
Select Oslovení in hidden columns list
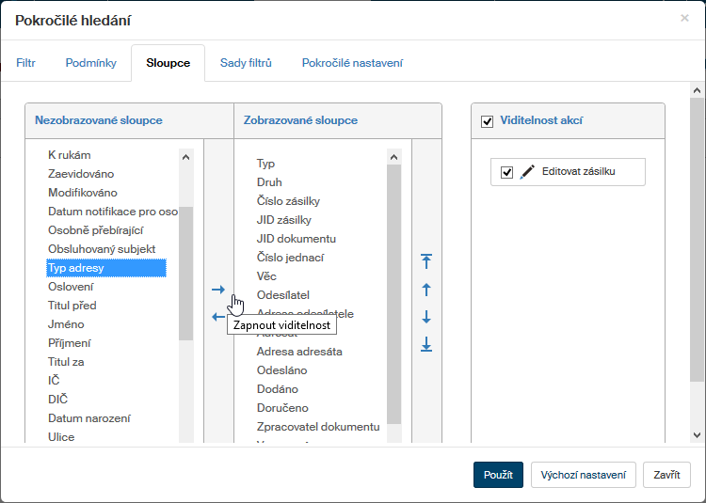(x=71, y=287)
